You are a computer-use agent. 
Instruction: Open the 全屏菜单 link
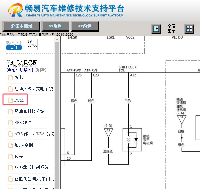tap(171, 29)
